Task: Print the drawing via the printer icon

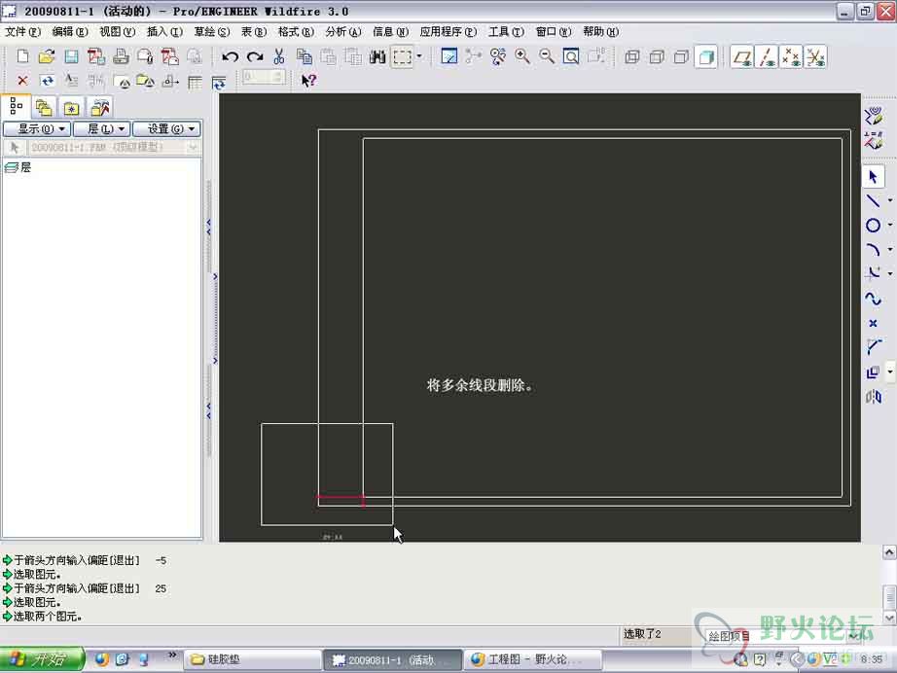Action: point(121,56)
